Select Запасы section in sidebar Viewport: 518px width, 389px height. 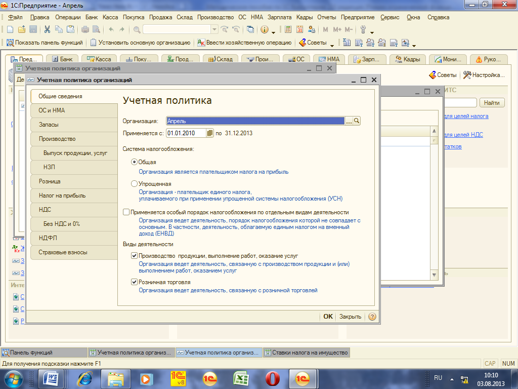[74, 125]
